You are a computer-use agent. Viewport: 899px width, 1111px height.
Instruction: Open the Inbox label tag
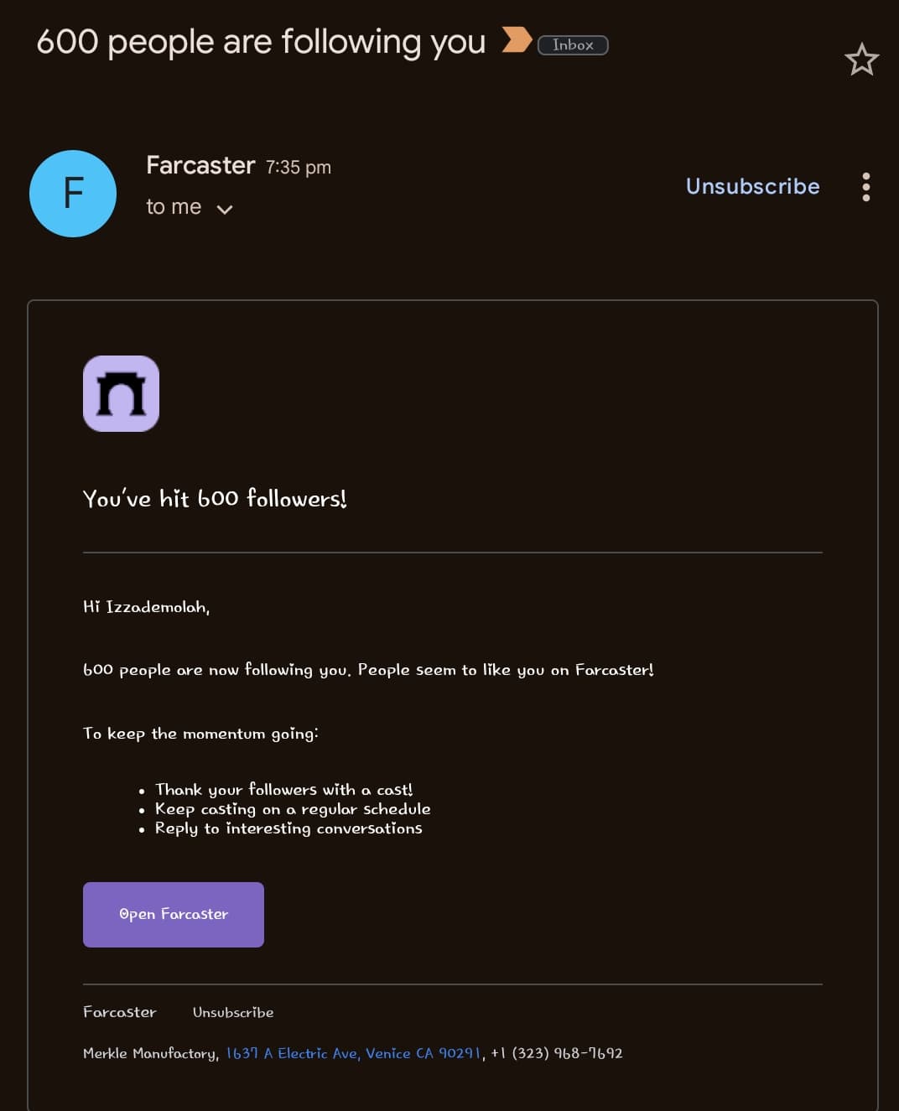[x=573, y=45]
